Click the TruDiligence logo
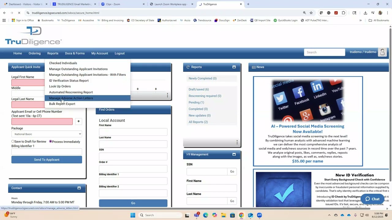392x220 pixels. pyautogui.click(x=33, y=36)
